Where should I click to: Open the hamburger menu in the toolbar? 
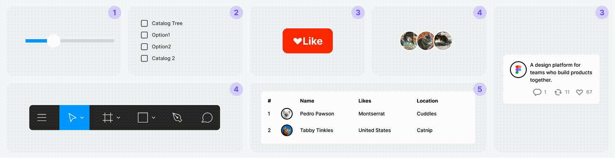tap(42, 118)
